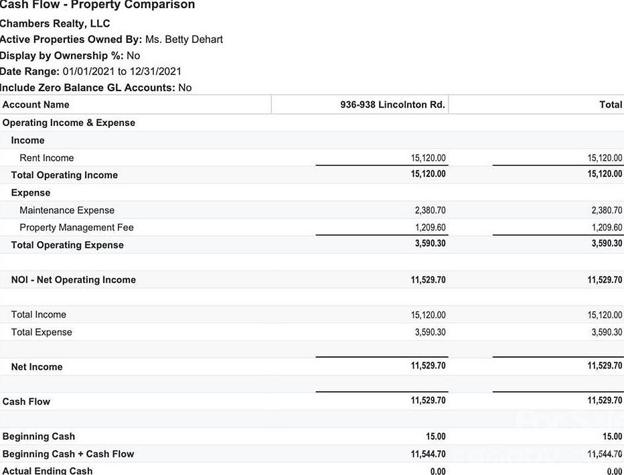Screen dimensions: 624x475
Task: Select the Operating Income & Expense section row
Action: [69, 123]
